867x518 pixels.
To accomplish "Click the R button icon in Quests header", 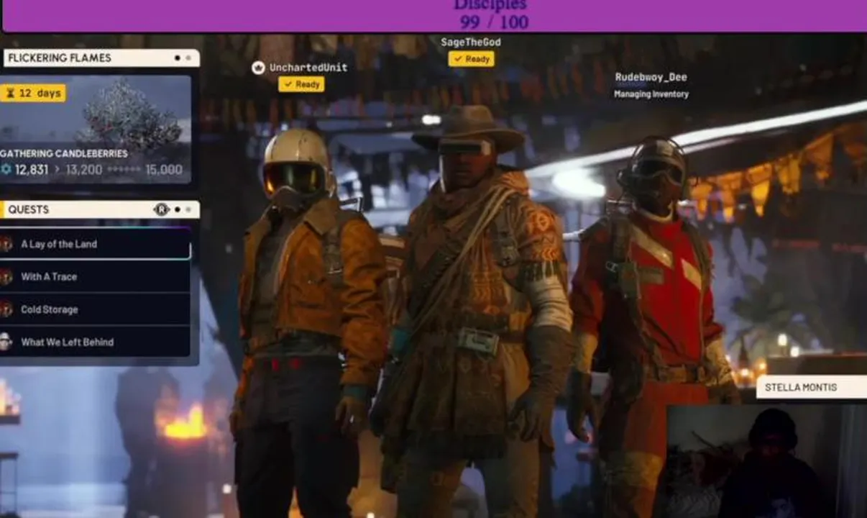I will (x=161, y=209).
